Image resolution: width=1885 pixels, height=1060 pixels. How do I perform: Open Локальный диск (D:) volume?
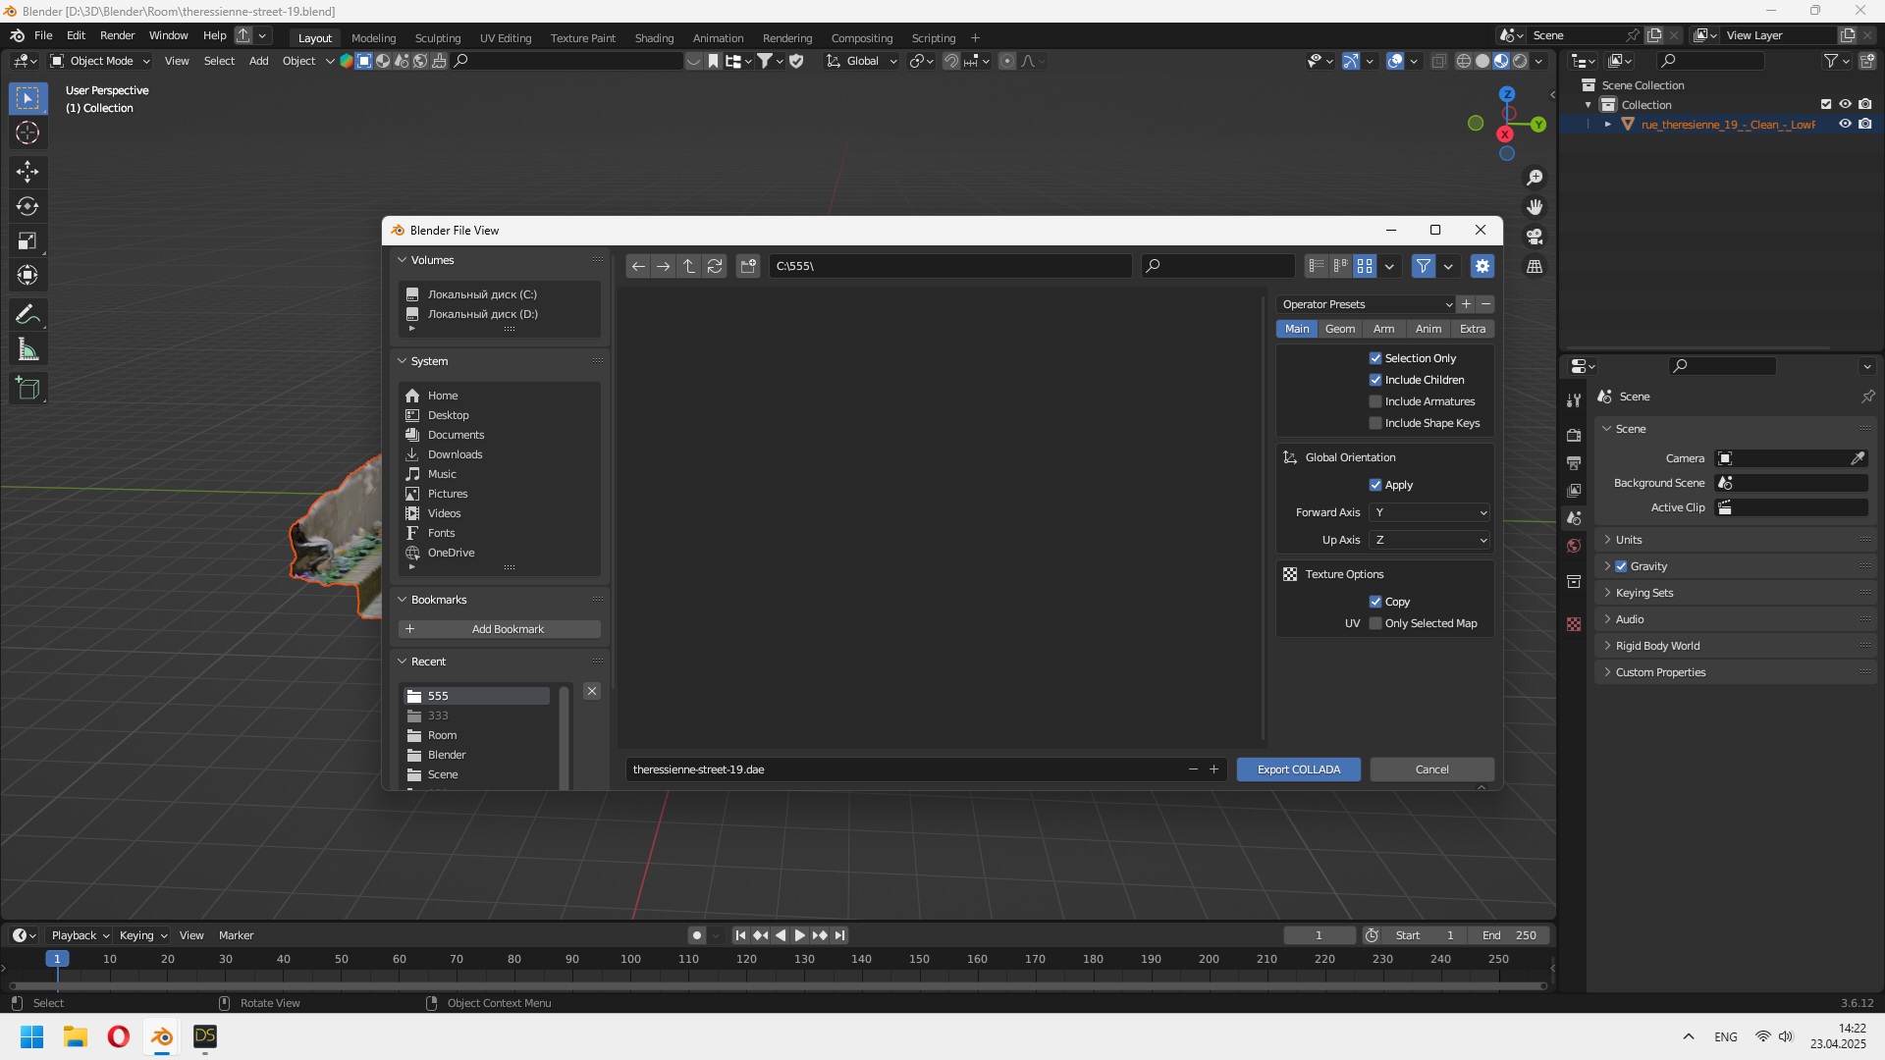(x=482, y=314)
